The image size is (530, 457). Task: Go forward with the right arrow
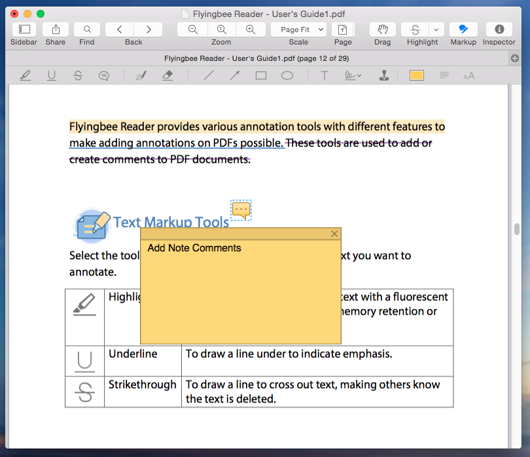point(149,29)
